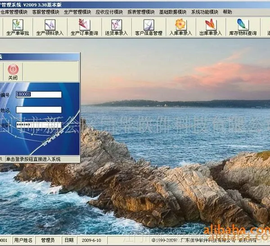270x246 pixels.
Task: Open 生产领料录入 toolbar icon
Action: 50,27
